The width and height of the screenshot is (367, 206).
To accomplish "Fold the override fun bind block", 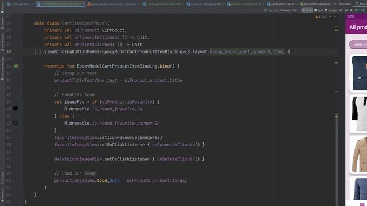I will pyautogui.click(x=23, y=66).
